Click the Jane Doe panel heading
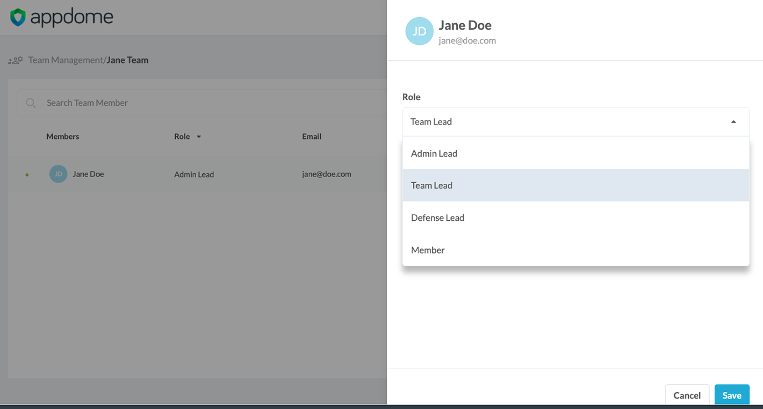Screen dimensions: 763x409 click(465, 25)
